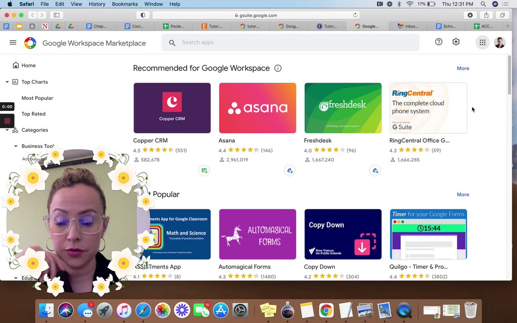The image size is (517, 323).
Task: Click the info icon beside Recommended heading
Action: [278, 68]
